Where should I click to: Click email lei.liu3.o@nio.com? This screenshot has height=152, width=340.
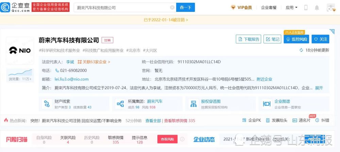pos(71,79)
